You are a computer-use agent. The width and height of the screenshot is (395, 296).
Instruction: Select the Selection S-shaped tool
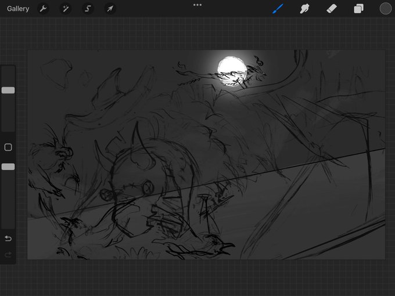tap(88, 9)
